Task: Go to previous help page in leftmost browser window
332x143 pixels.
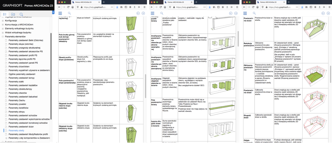Action: point(138,13)
